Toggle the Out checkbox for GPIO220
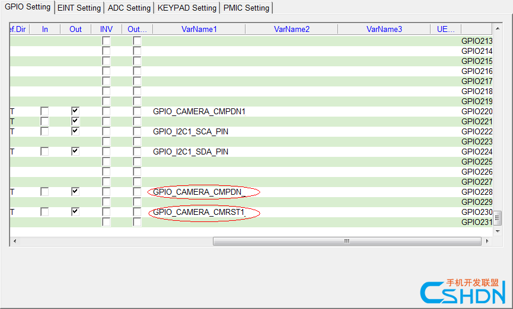 75,111
